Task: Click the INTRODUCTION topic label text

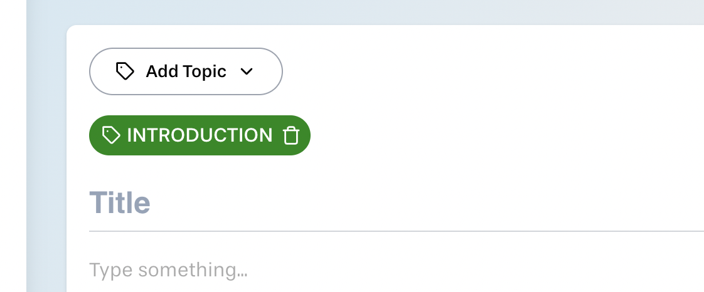Action: [x=200, y=135]
